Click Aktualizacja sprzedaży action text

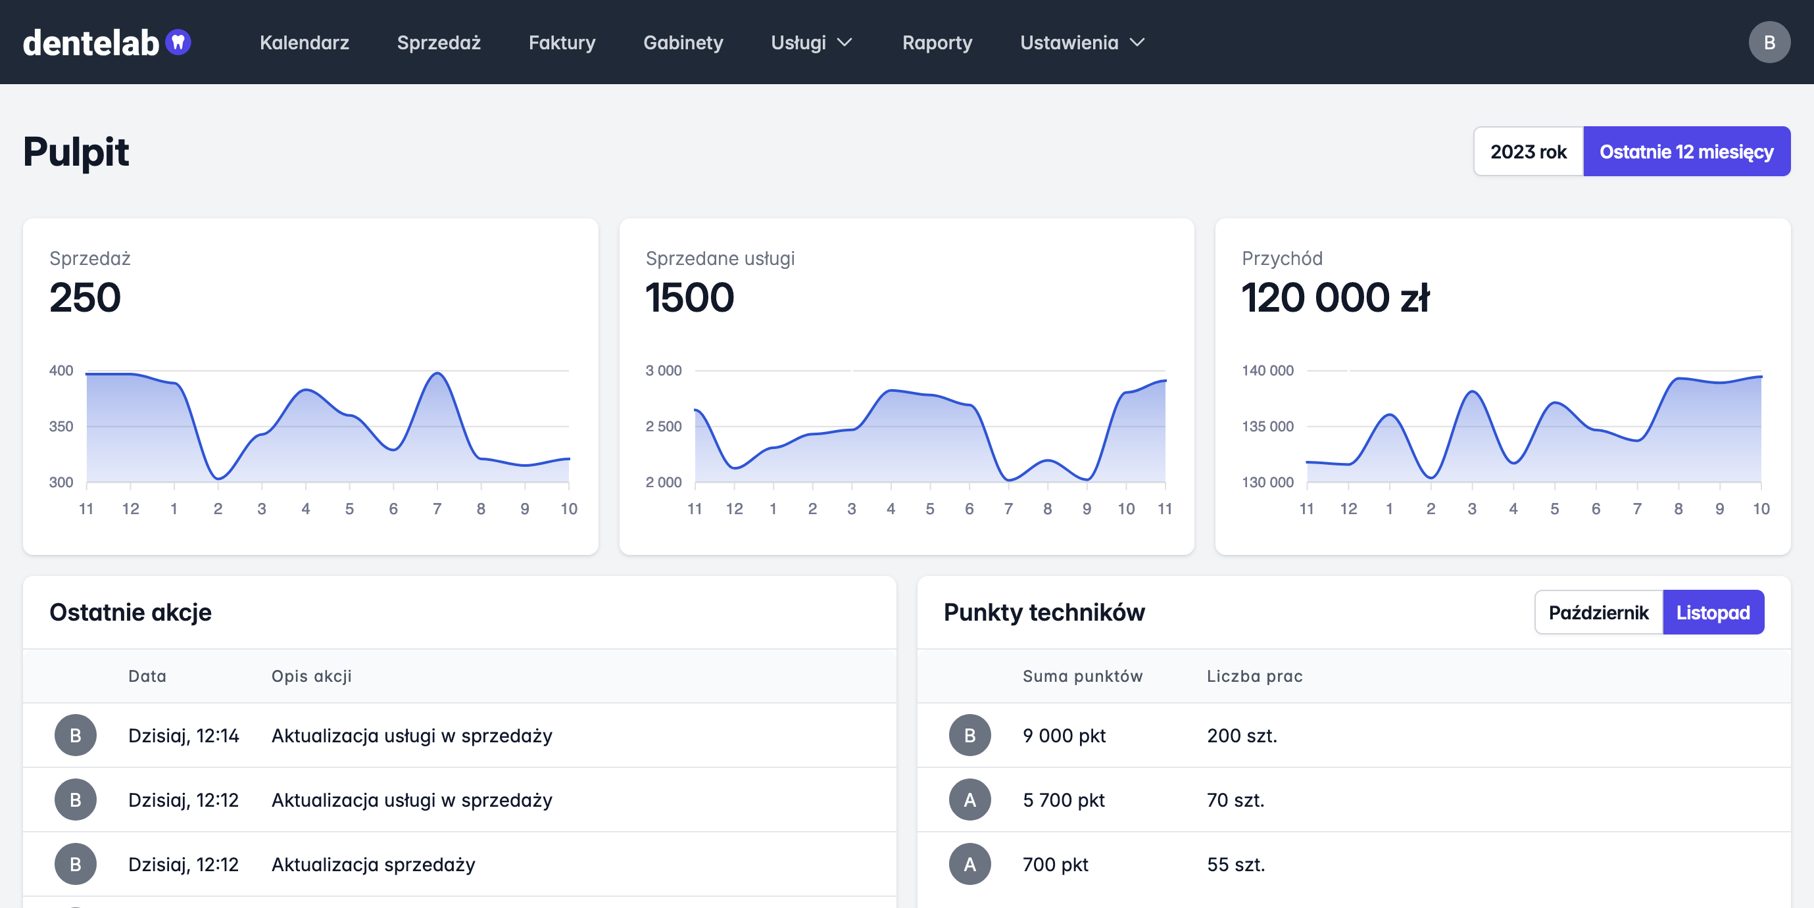coord(373,865)
